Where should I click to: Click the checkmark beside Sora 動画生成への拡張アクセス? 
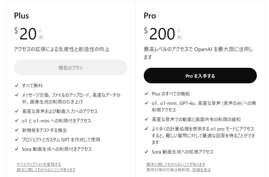(x=146, y=152)
